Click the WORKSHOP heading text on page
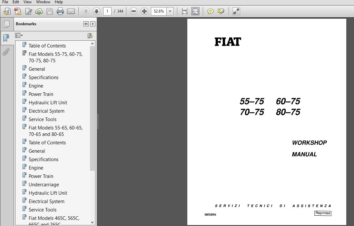Screen dimensions: 354x226 309,143
